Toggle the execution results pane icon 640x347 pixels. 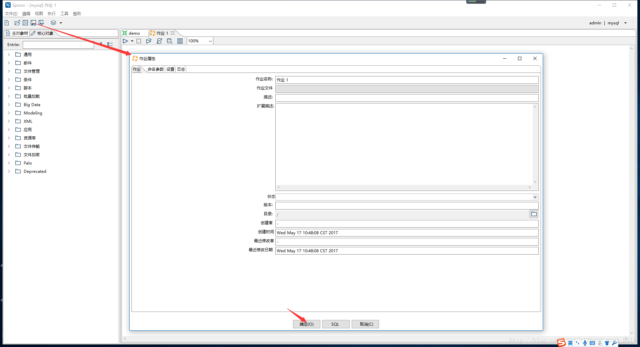pyautogui.click(x=180, y=41)
